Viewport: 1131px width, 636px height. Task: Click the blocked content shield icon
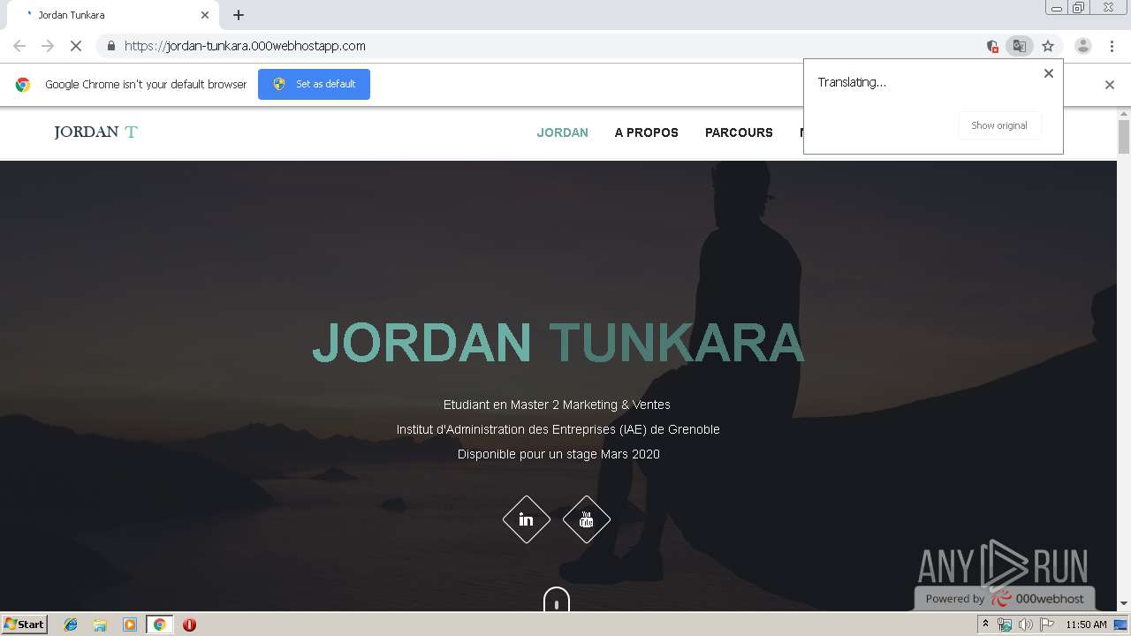click(x=992, y=46)
